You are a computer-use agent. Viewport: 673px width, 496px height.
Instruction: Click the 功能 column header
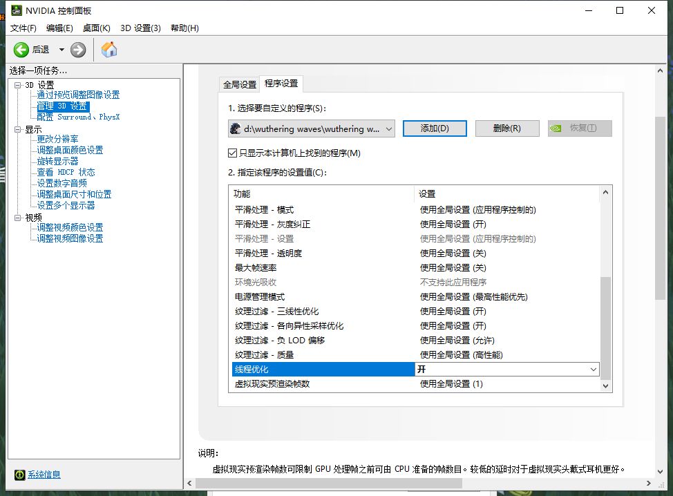tap(322, 194)
